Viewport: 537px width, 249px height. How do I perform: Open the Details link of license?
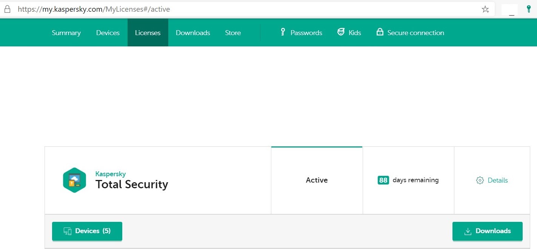click(x=498, y=180)
